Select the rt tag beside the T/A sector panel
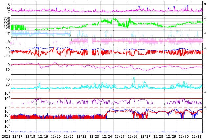 point(205,33)
